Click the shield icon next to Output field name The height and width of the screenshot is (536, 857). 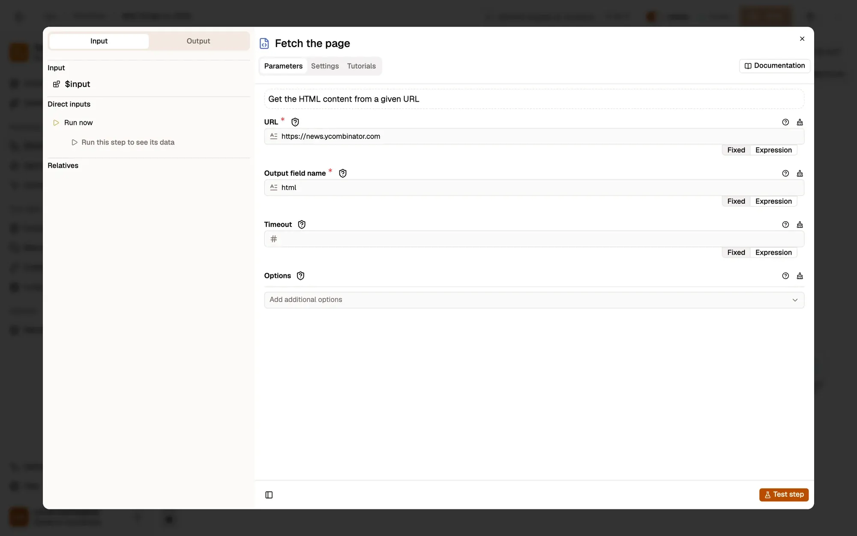pyautogui.click(x=342, y=173)
